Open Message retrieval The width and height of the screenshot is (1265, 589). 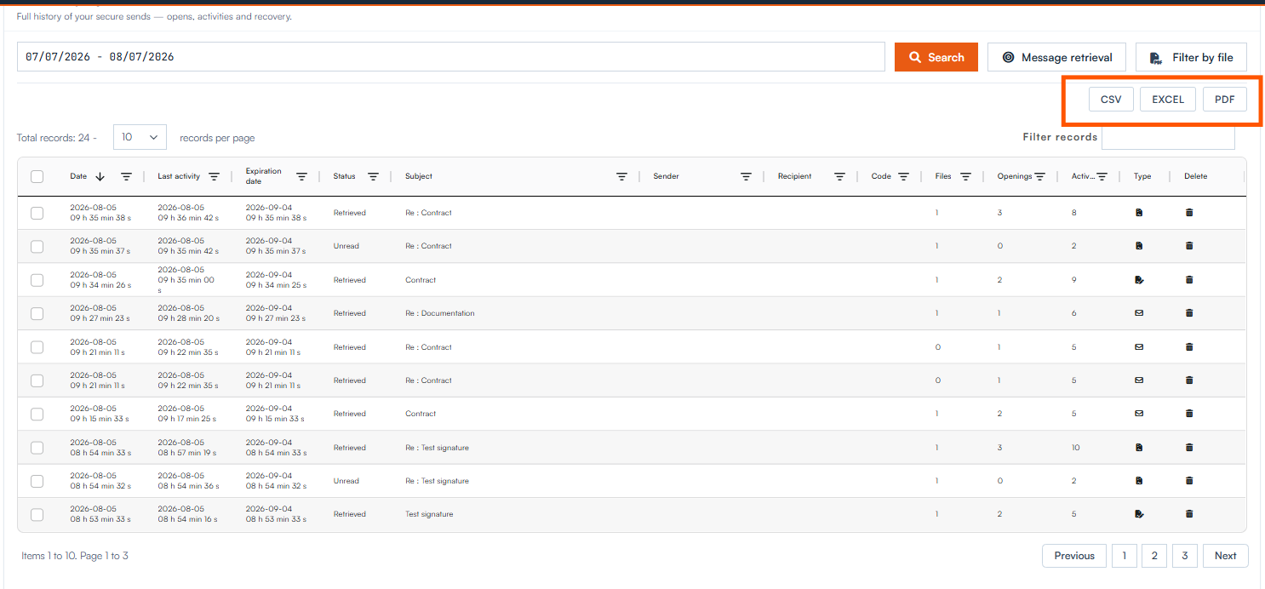(x=1057, y=57)
